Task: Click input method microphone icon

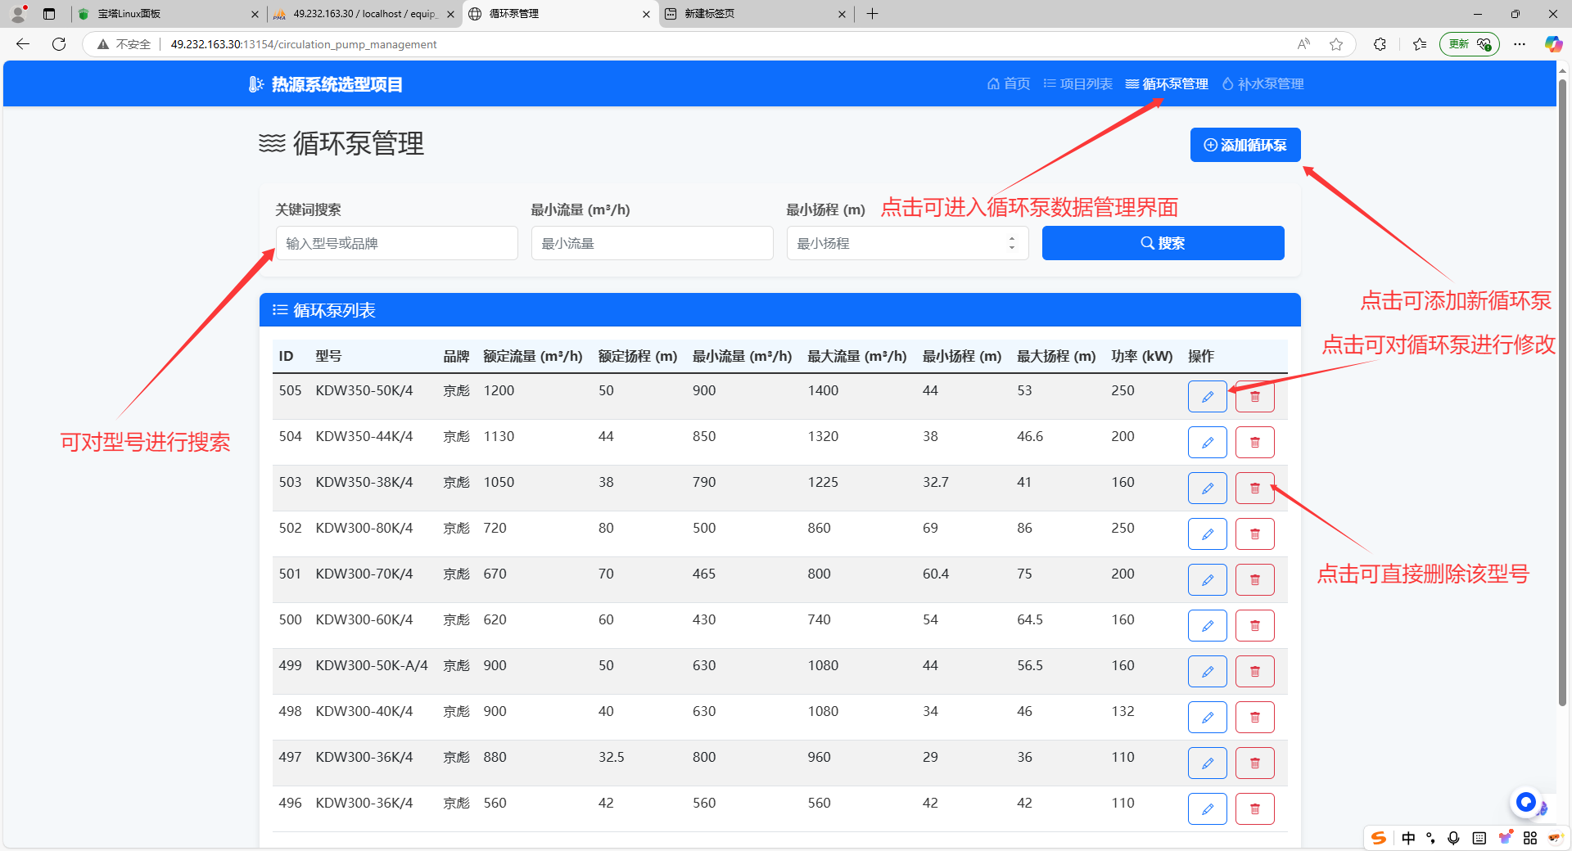Action: (1453, 838)
